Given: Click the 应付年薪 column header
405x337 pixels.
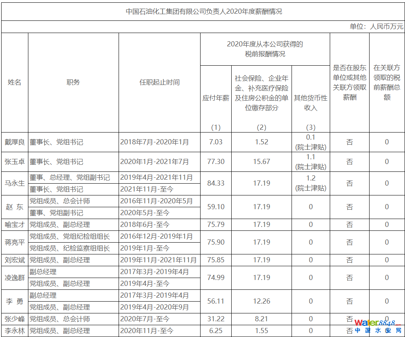Looking at the screenshot, I should (x=216, y=98).
